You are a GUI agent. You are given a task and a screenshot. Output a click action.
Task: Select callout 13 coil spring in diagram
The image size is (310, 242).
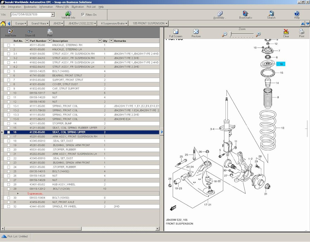tap(282, 128)
